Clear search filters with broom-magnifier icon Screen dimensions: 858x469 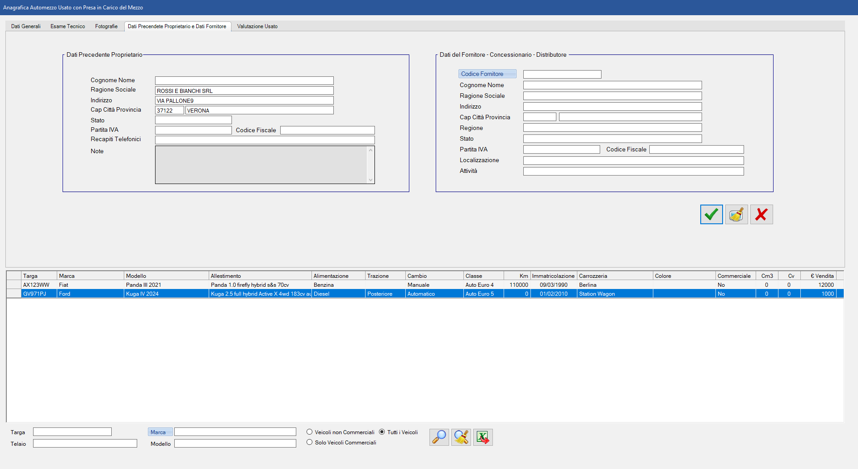(x=461, y=437)
